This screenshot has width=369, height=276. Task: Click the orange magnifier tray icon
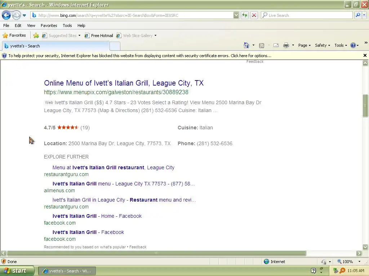click(x=342, y=271)
